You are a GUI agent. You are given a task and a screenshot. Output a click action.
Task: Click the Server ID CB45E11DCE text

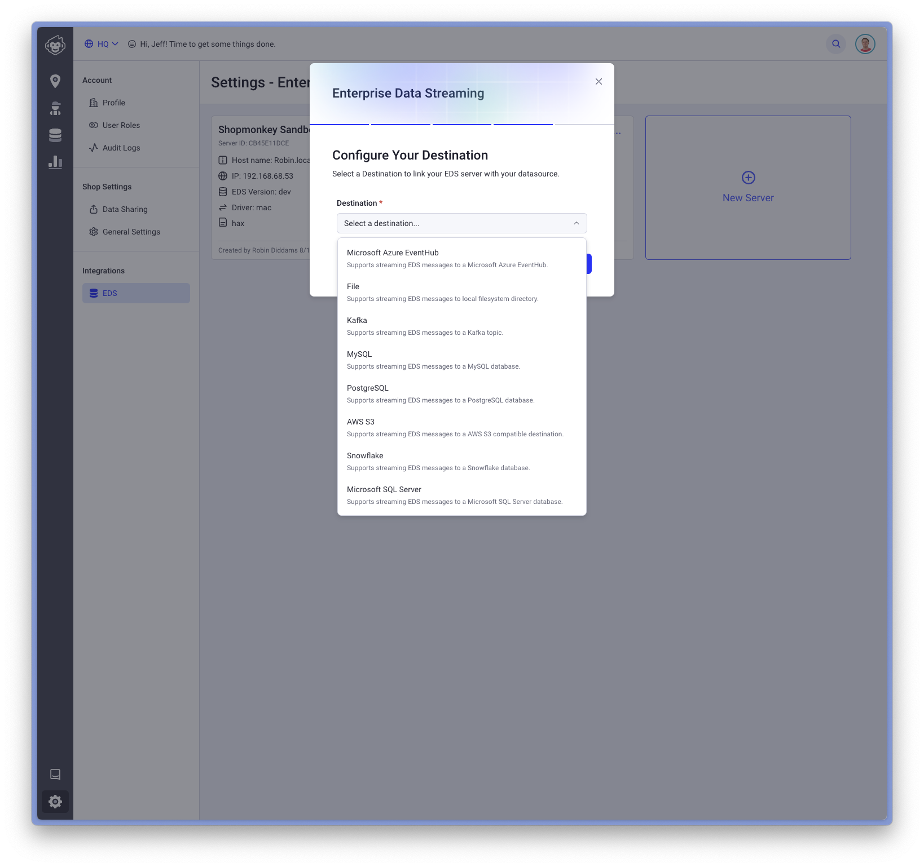coord(253,143)
